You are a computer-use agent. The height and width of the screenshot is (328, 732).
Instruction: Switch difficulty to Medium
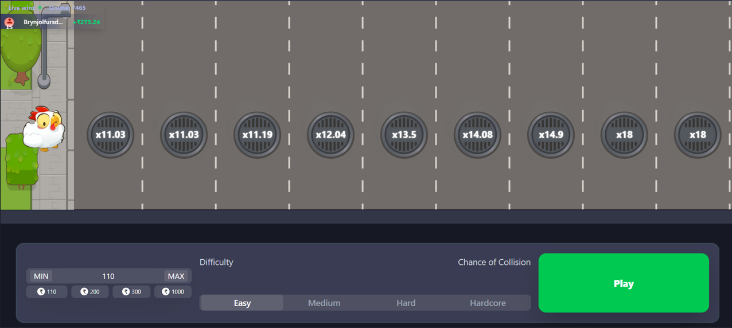point(324,303)
